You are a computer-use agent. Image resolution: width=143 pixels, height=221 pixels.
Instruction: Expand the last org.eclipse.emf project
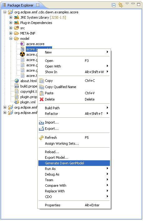[5, 113]
